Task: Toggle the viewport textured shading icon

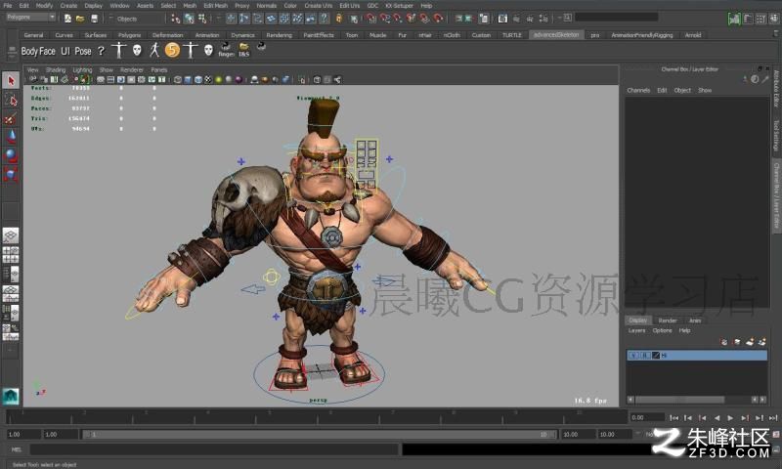Action: [208, 80]
